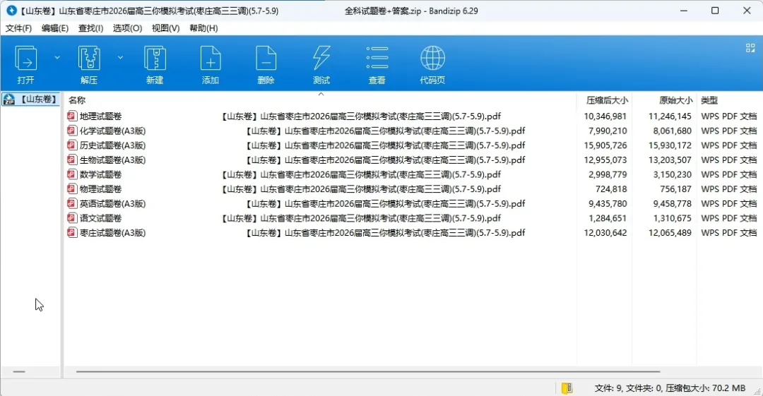Open the 编辑(E) menu

(x=55, y=28)
